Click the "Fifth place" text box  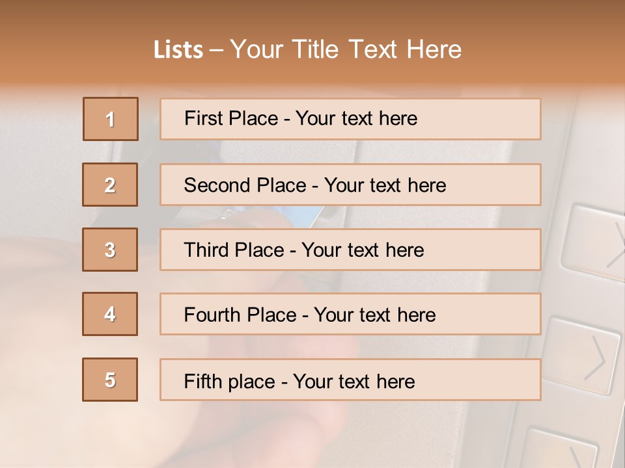350,380
